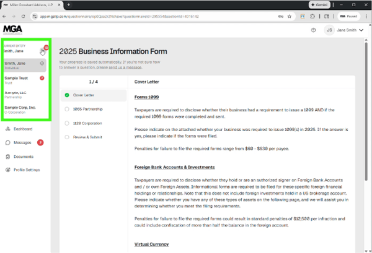The width and height of the screenshot is (372, 253).
Task: Click the 'send us a message' link
Action: pos(126,67)
